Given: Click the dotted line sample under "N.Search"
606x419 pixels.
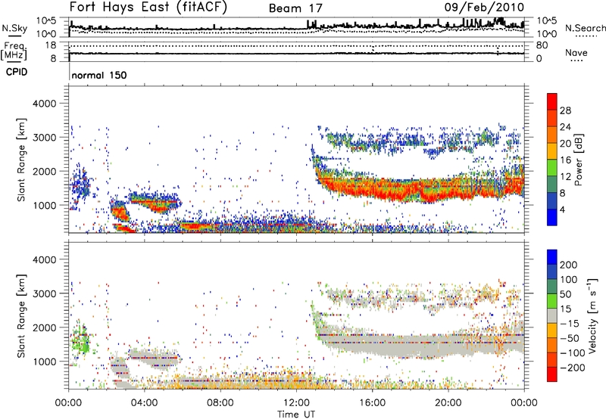Looking at the screenshot, I should coord(586,36).
